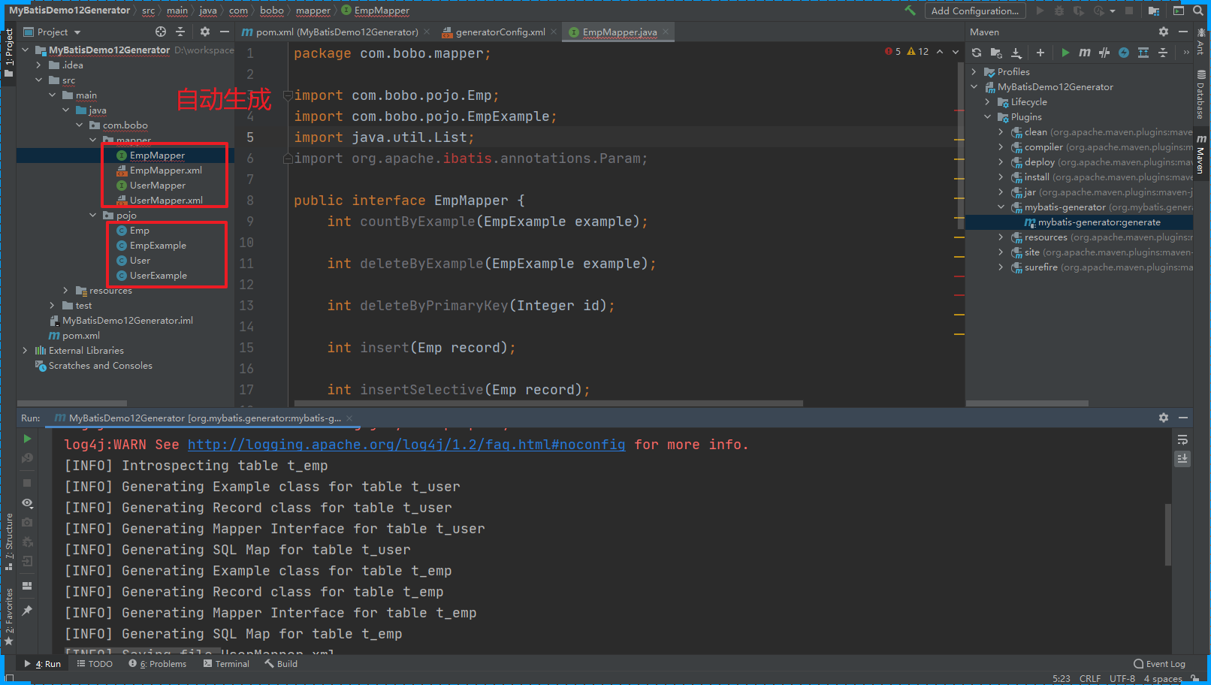Click the green Build Project hammer icon
Image resolution: width=1211 pixels, height=685 pixels.
click(911, 11)
